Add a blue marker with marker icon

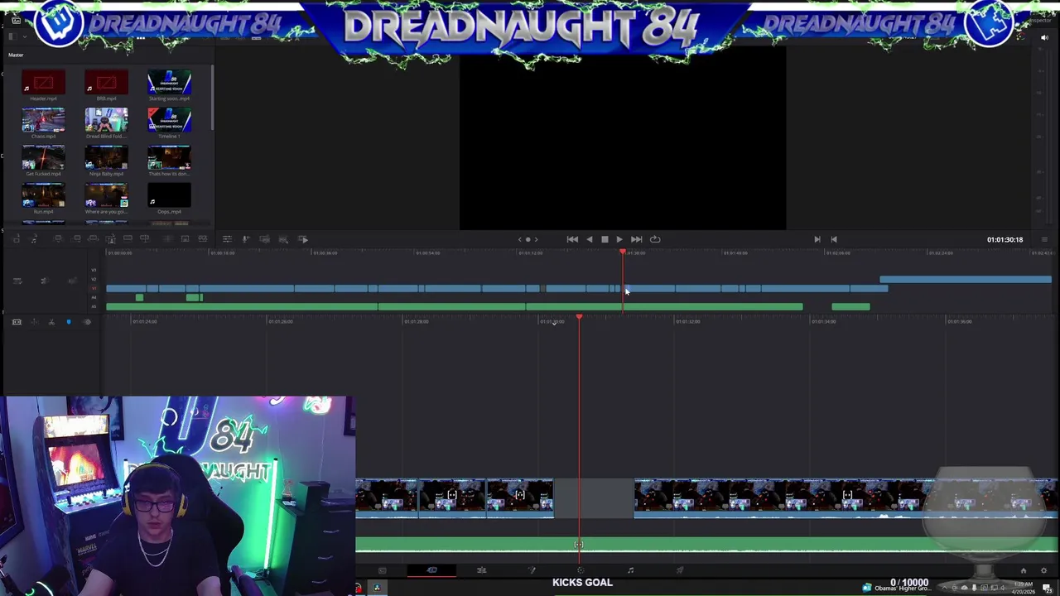point(69,322)
